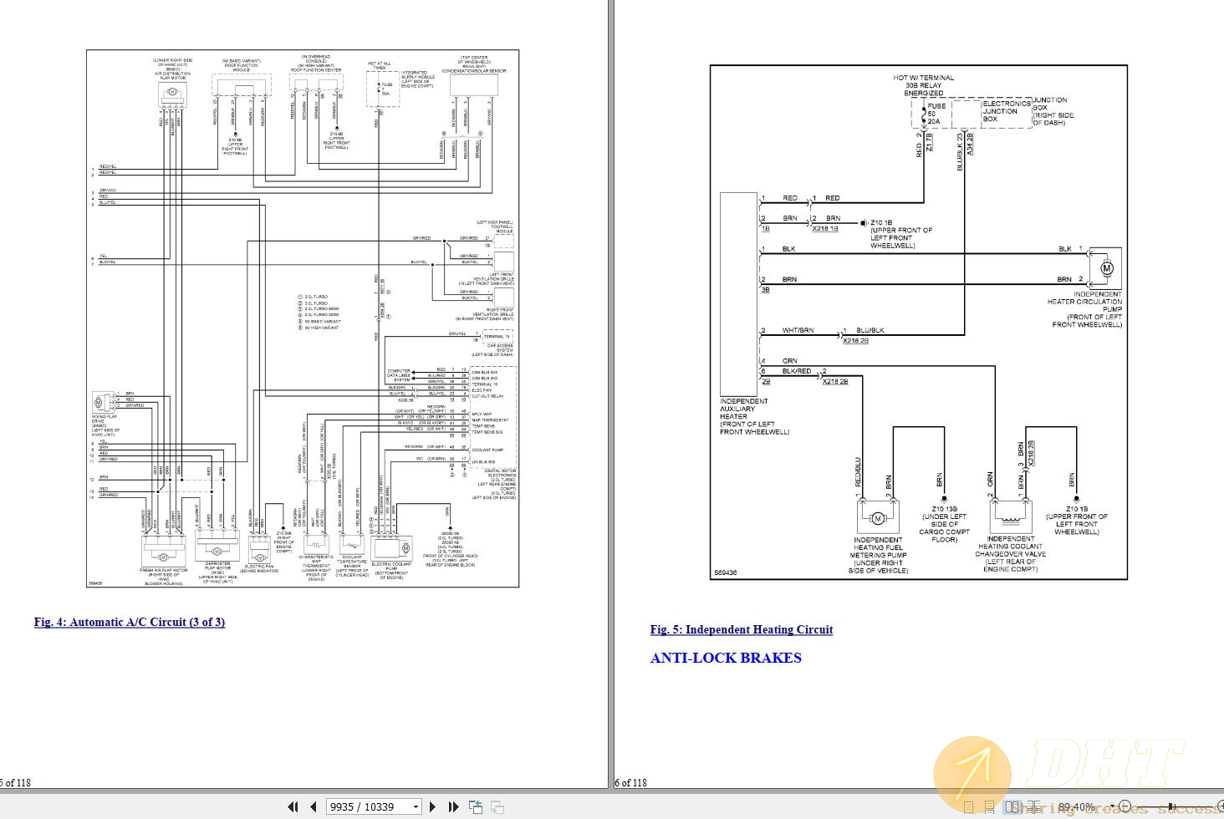Click the 'FUSE 50 20A' label

936,114
